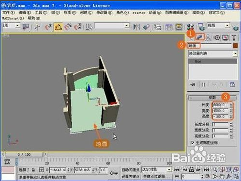Click the 高度 height spinner arrows
This screenshot has width=241, height=181.
point(231,116)
